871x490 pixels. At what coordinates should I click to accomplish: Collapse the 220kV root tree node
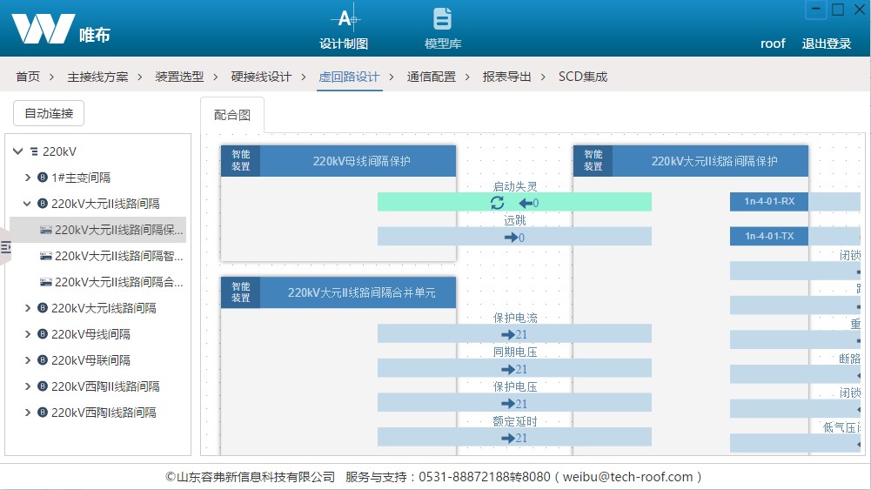coord(18,151)
